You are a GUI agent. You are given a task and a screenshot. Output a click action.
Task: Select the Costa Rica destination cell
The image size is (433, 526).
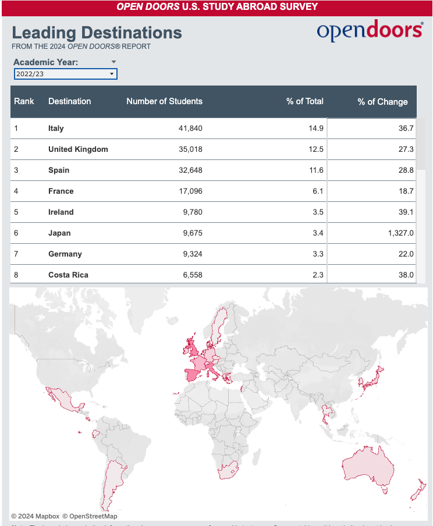coord(68,275)
